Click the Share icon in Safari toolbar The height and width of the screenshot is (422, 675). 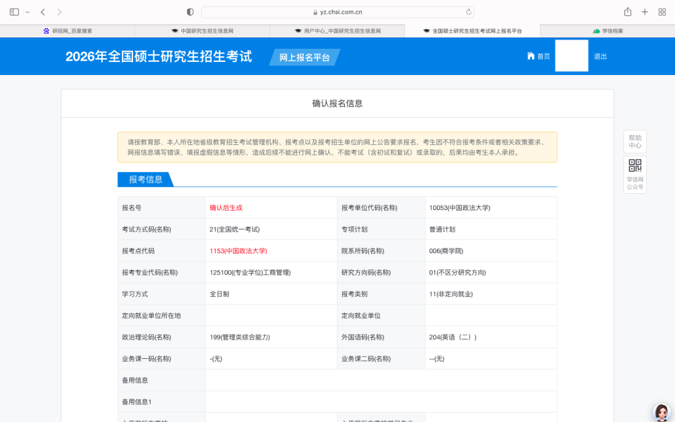tap(627, 12)
